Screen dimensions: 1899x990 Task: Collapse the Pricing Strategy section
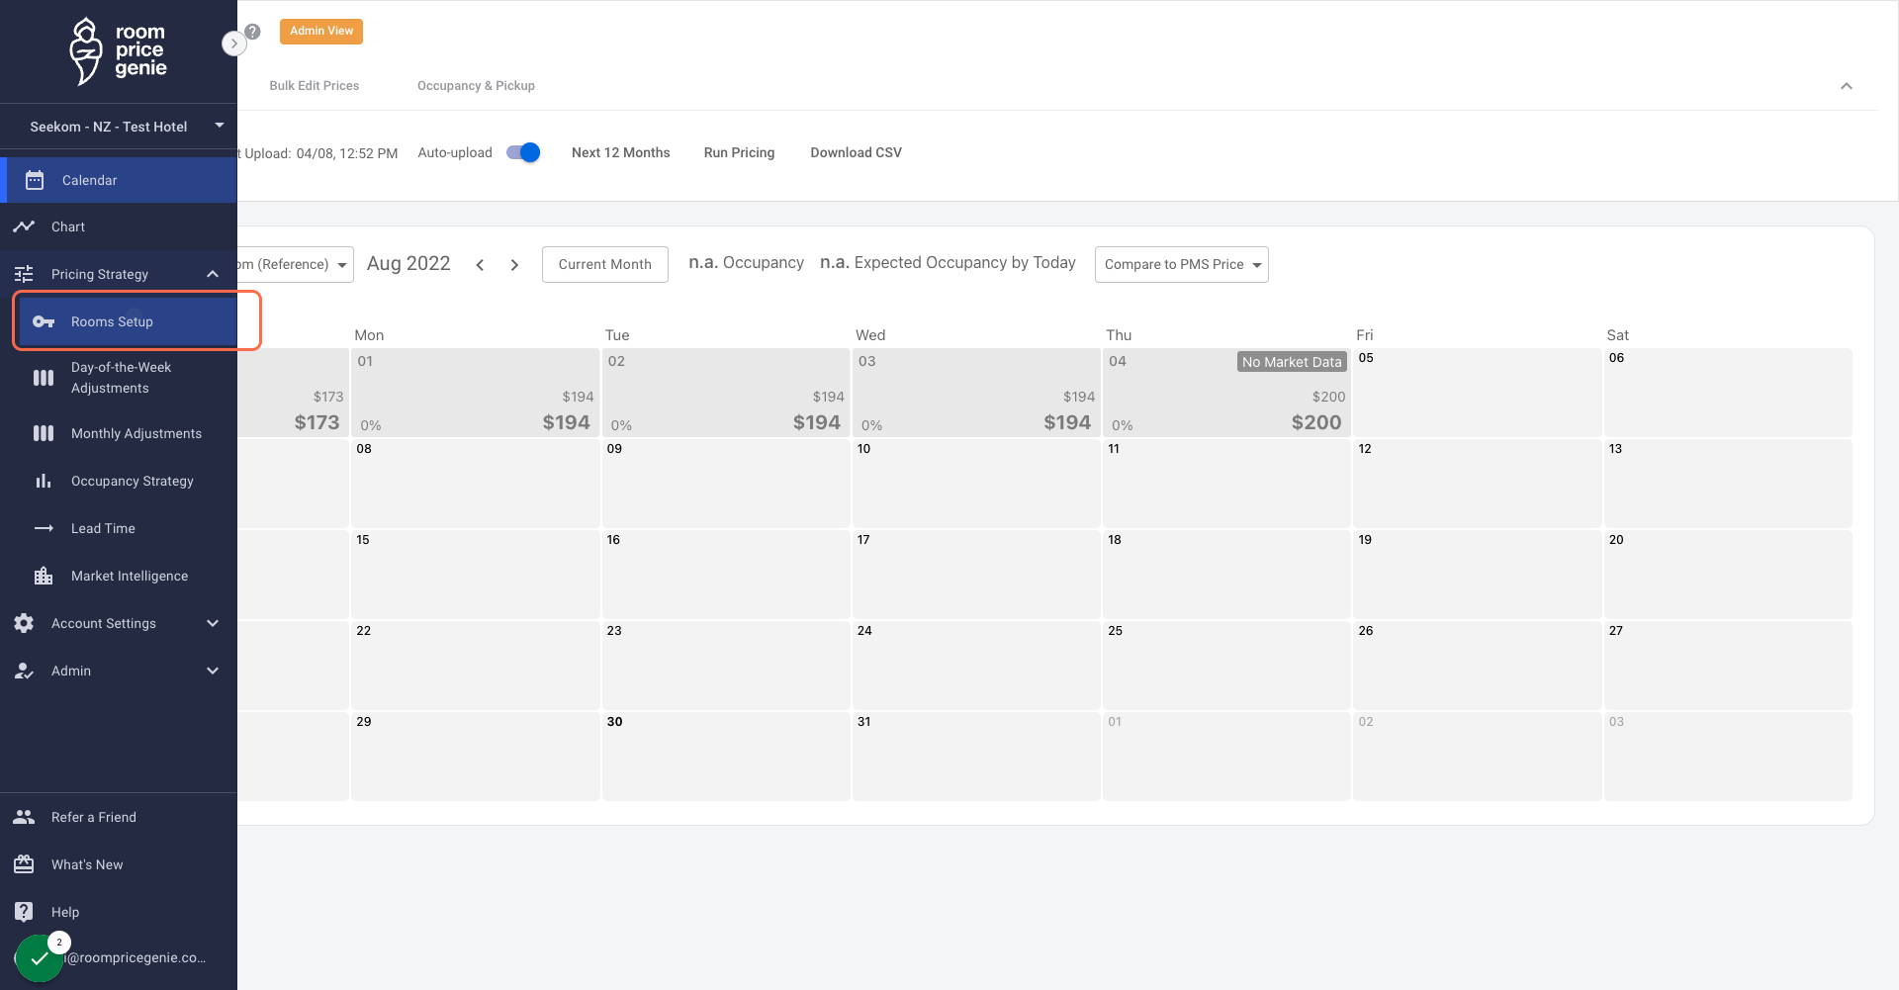tap(213, 274)
